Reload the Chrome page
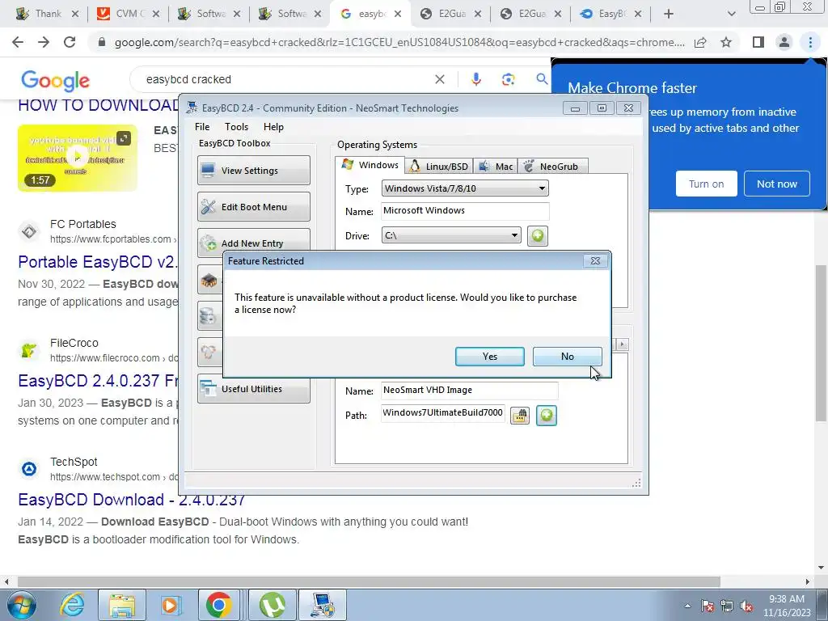 [70, 42]
